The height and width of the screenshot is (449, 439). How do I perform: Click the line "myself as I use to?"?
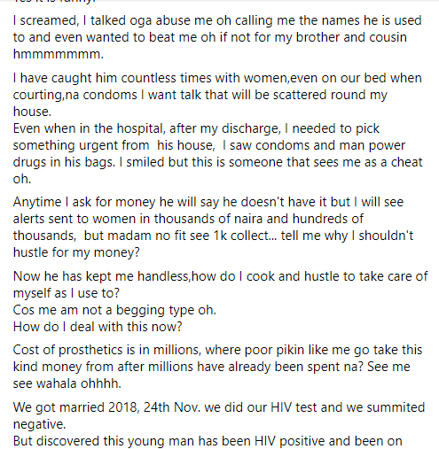point(67,293)
